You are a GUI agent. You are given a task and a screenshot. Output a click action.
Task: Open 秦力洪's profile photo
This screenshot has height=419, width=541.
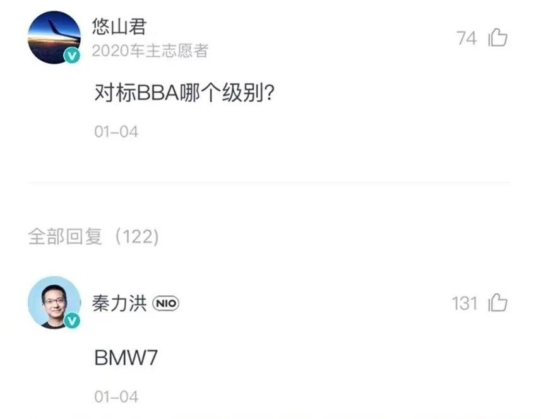(x=54, y=302)
